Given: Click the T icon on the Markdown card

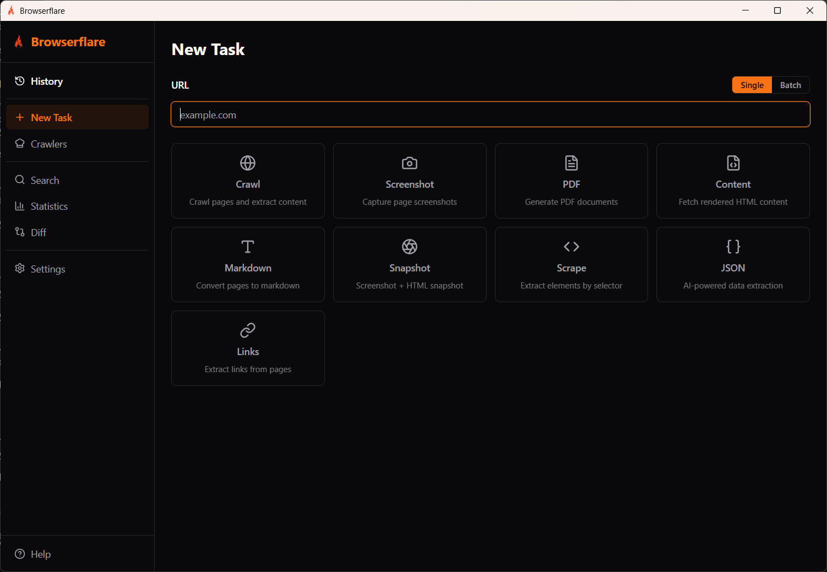Looking at the screenshot, I should click(248, 247).
